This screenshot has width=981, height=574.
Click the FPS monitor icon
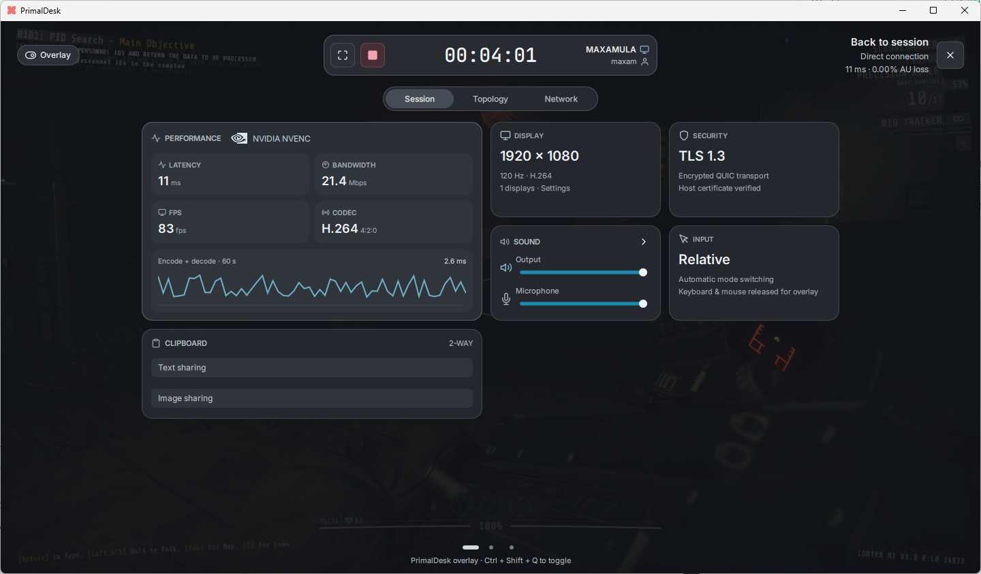[x=162, y=212]
